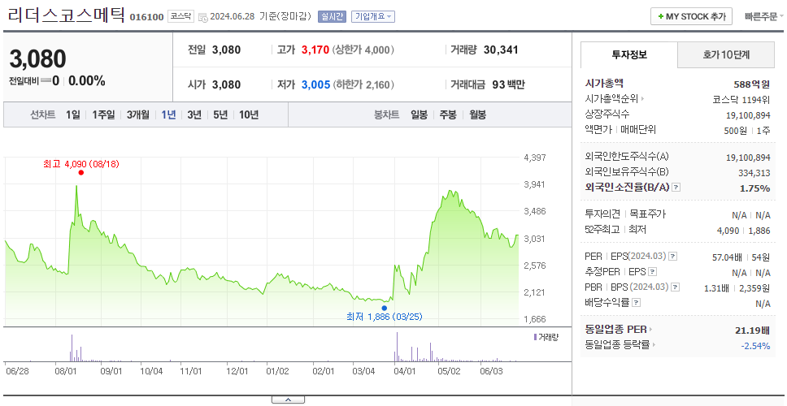787x406 pixels.
Task: Toggle the 실시간 button
Action: [x=332, y=16]
